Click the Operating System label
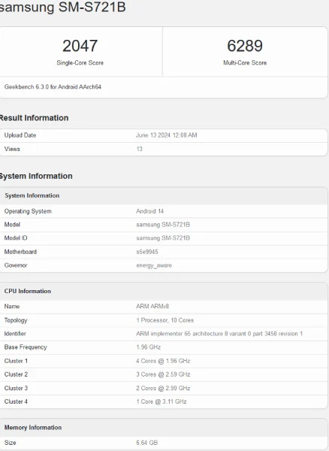329x451 pixels. [x=28, y=211]
